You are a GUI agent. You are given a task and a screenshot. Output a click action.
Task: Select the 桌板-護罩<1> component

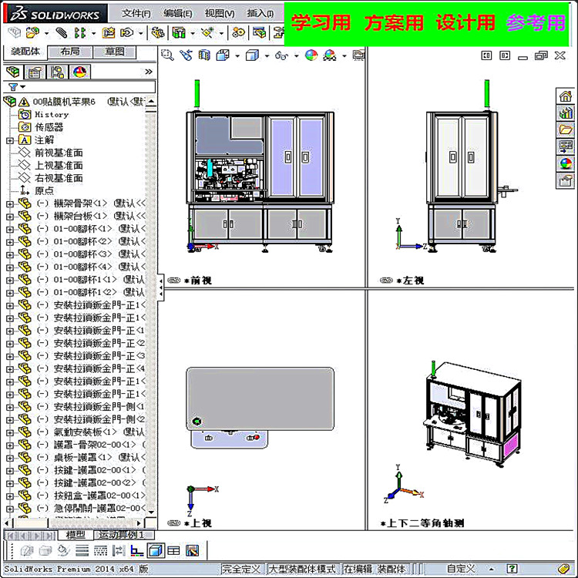pos(82,458)
